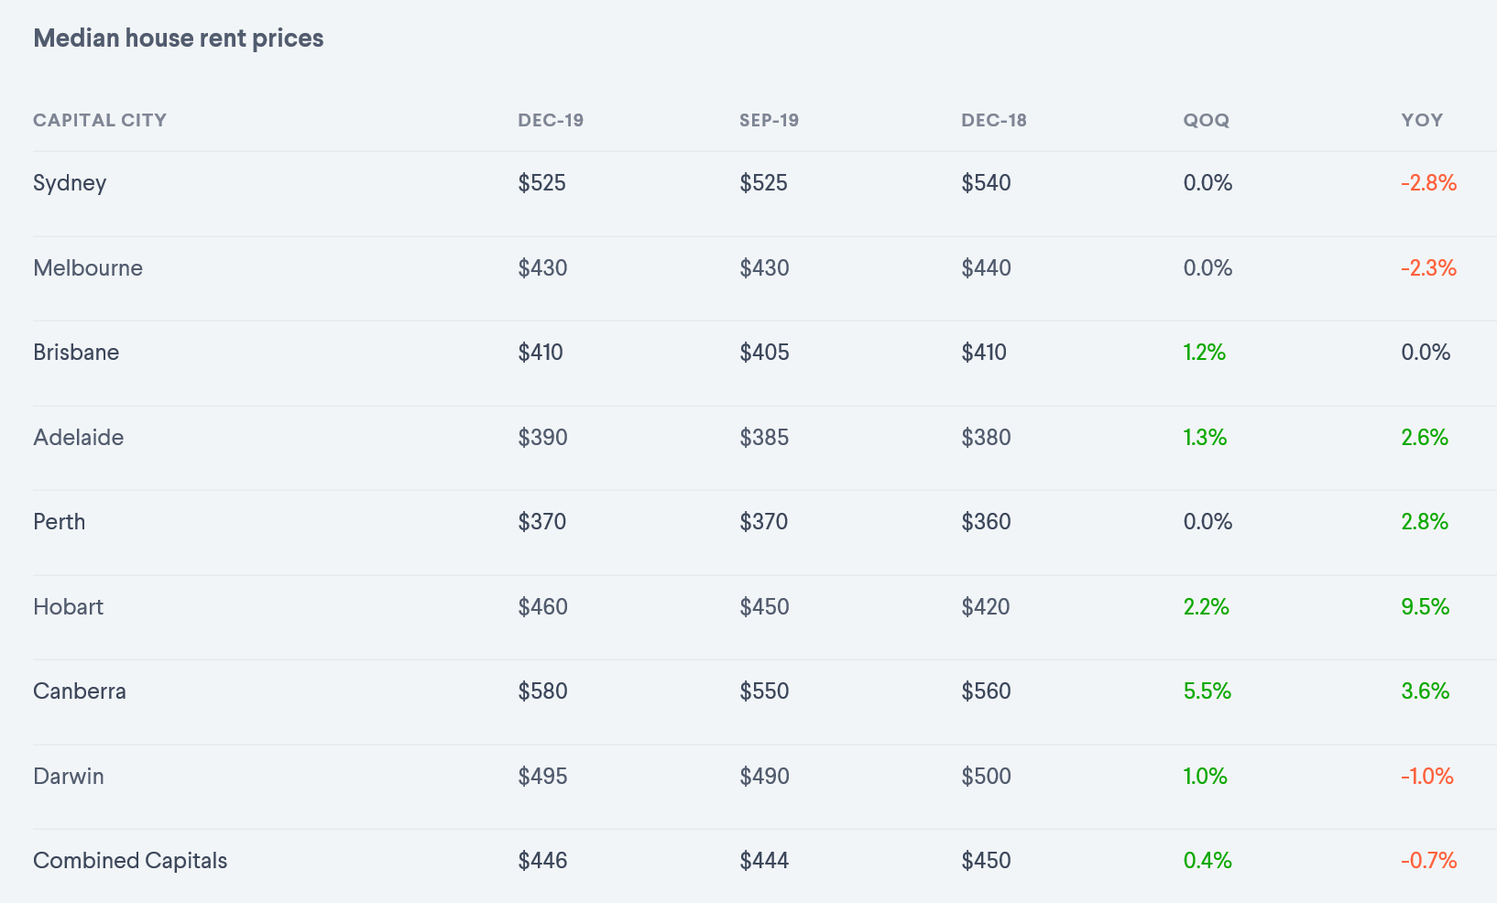1497x903 pixels.
Task: Click the Capital City column header
Action: click(100, 120)
